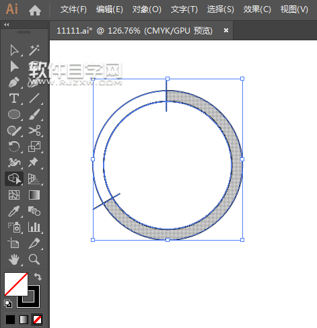Open the 文件(F) menu

click(73, 9)
